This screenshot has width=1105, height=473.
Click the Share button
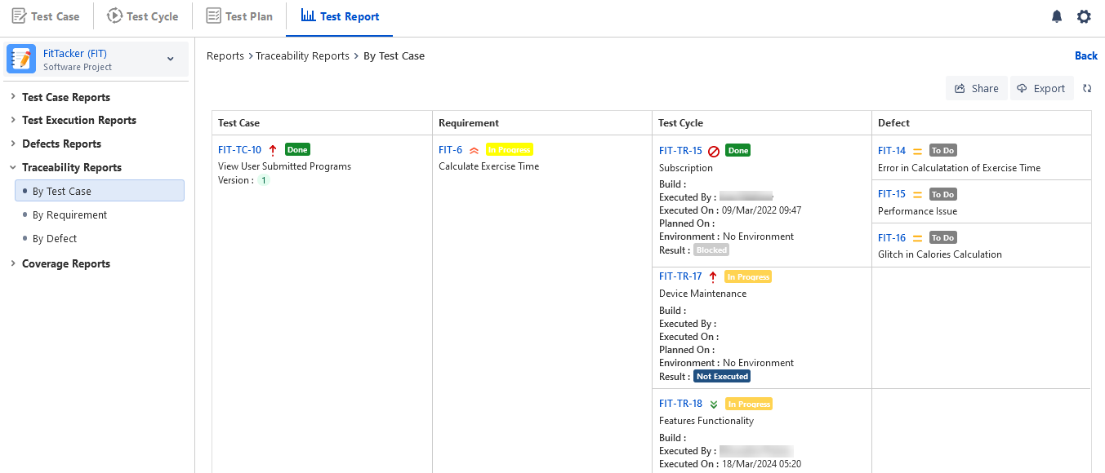(x=977, y=88)
